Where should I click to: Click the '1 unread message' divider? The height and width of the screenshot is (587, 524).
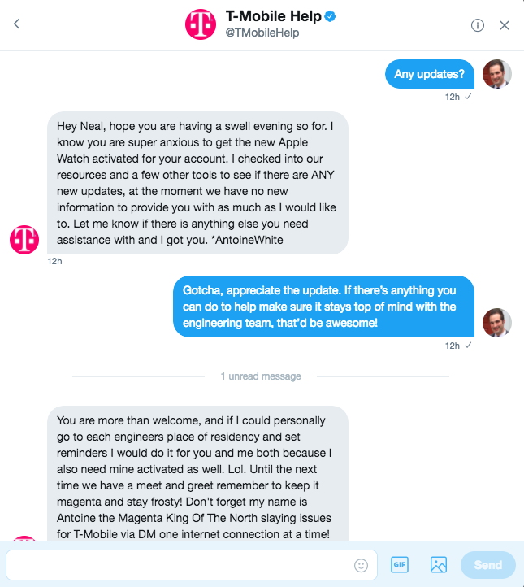coord(261,376)
